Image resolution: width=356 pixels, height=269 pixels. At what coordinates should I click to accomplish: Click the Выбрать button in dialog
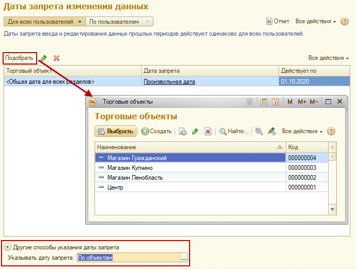click(116, 131)
